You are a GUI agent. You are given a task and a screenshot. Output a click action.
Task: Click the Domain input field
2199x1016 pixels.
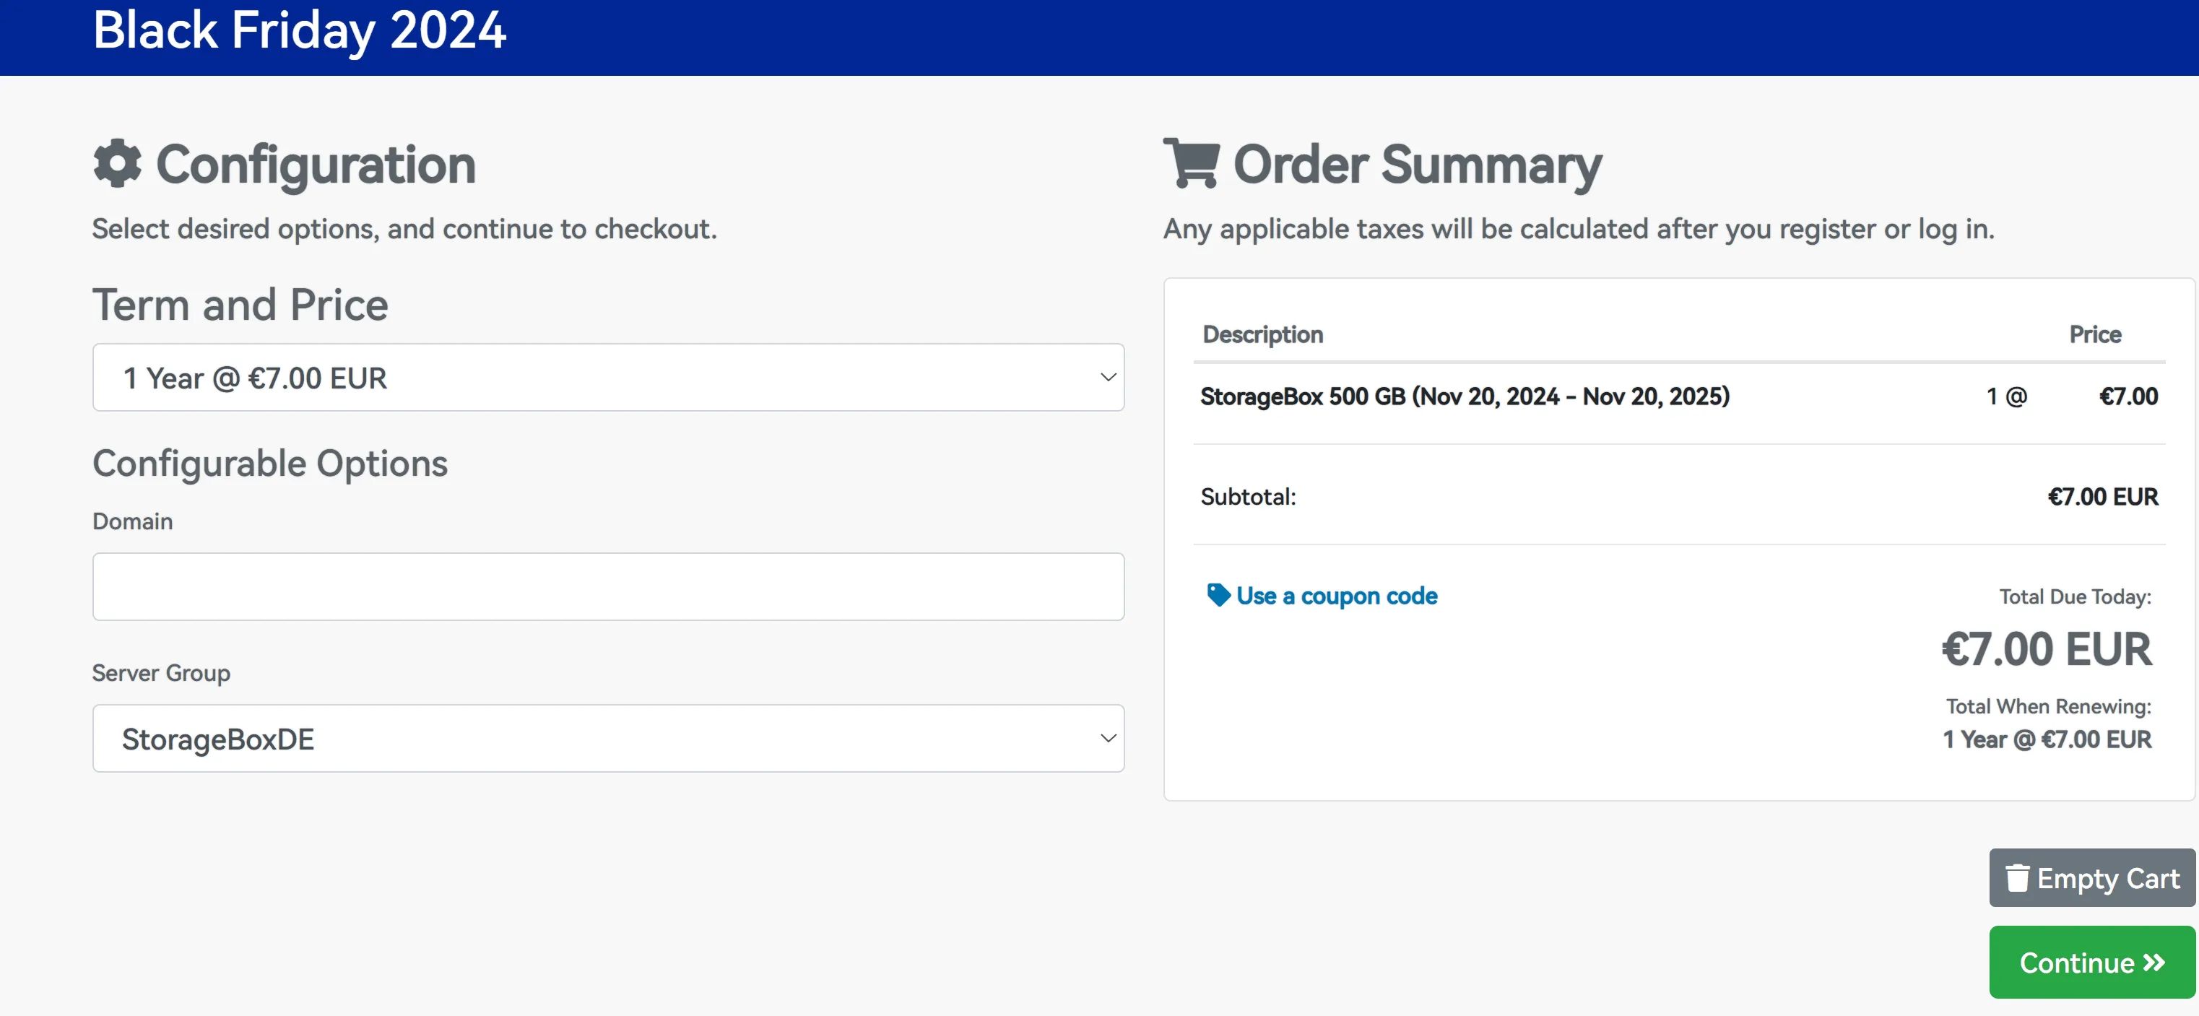coord(608,586)
